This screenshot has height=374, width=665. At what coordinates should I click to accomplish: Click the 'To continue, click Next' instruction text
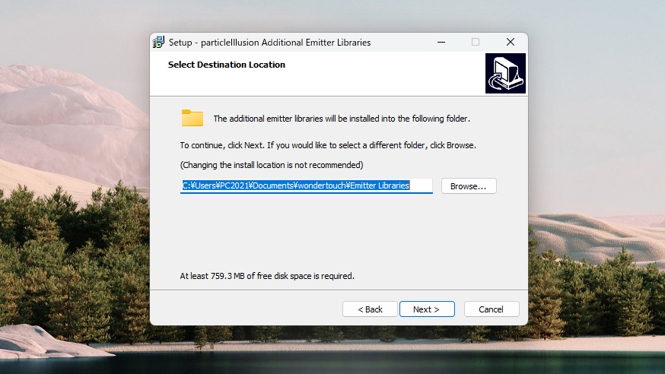pos(328,145)
